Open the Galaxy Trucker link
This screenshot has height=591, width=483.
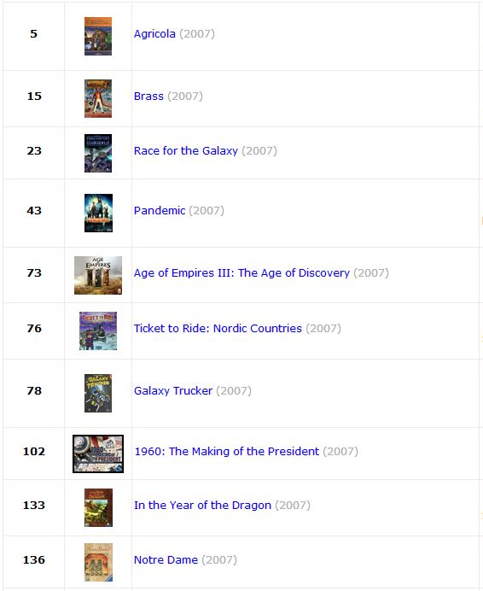[x=173, y=391]
